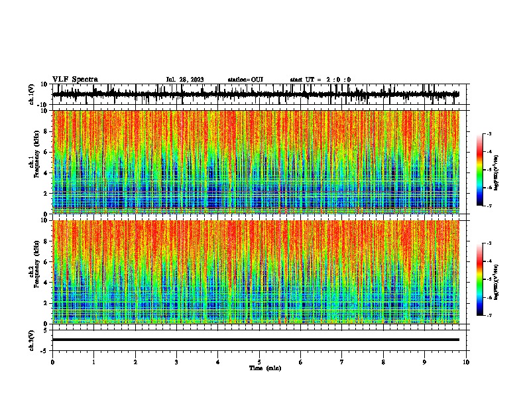Click the "-7" label on ch.2 colorbar
The image size is (525, 406).
[x=489, y=315]
